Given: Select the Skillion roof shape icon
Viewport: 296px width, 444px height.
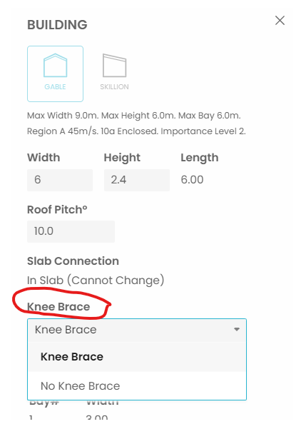Looking at the screenshot, I should [114, 66].
